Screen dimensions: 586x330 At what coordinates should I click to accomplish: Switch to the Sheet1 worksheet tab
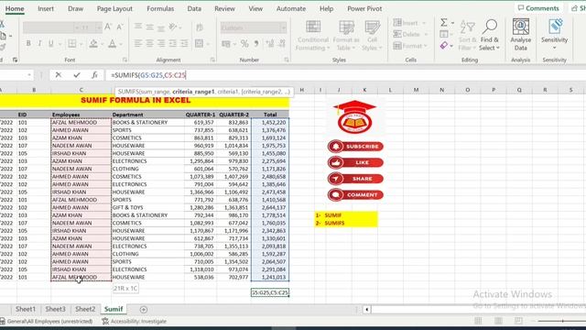tap(26, 309)
